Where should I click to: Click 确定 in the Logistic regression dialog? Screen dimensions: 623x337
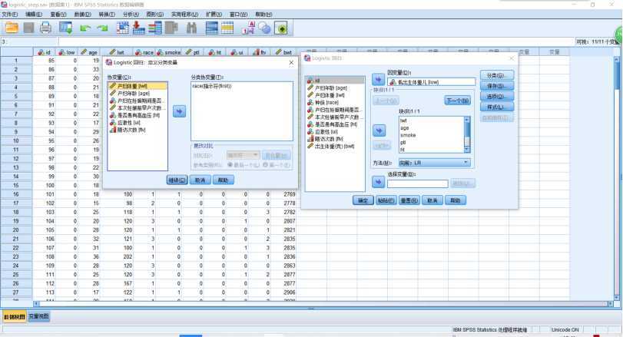(x=363, y=200)
